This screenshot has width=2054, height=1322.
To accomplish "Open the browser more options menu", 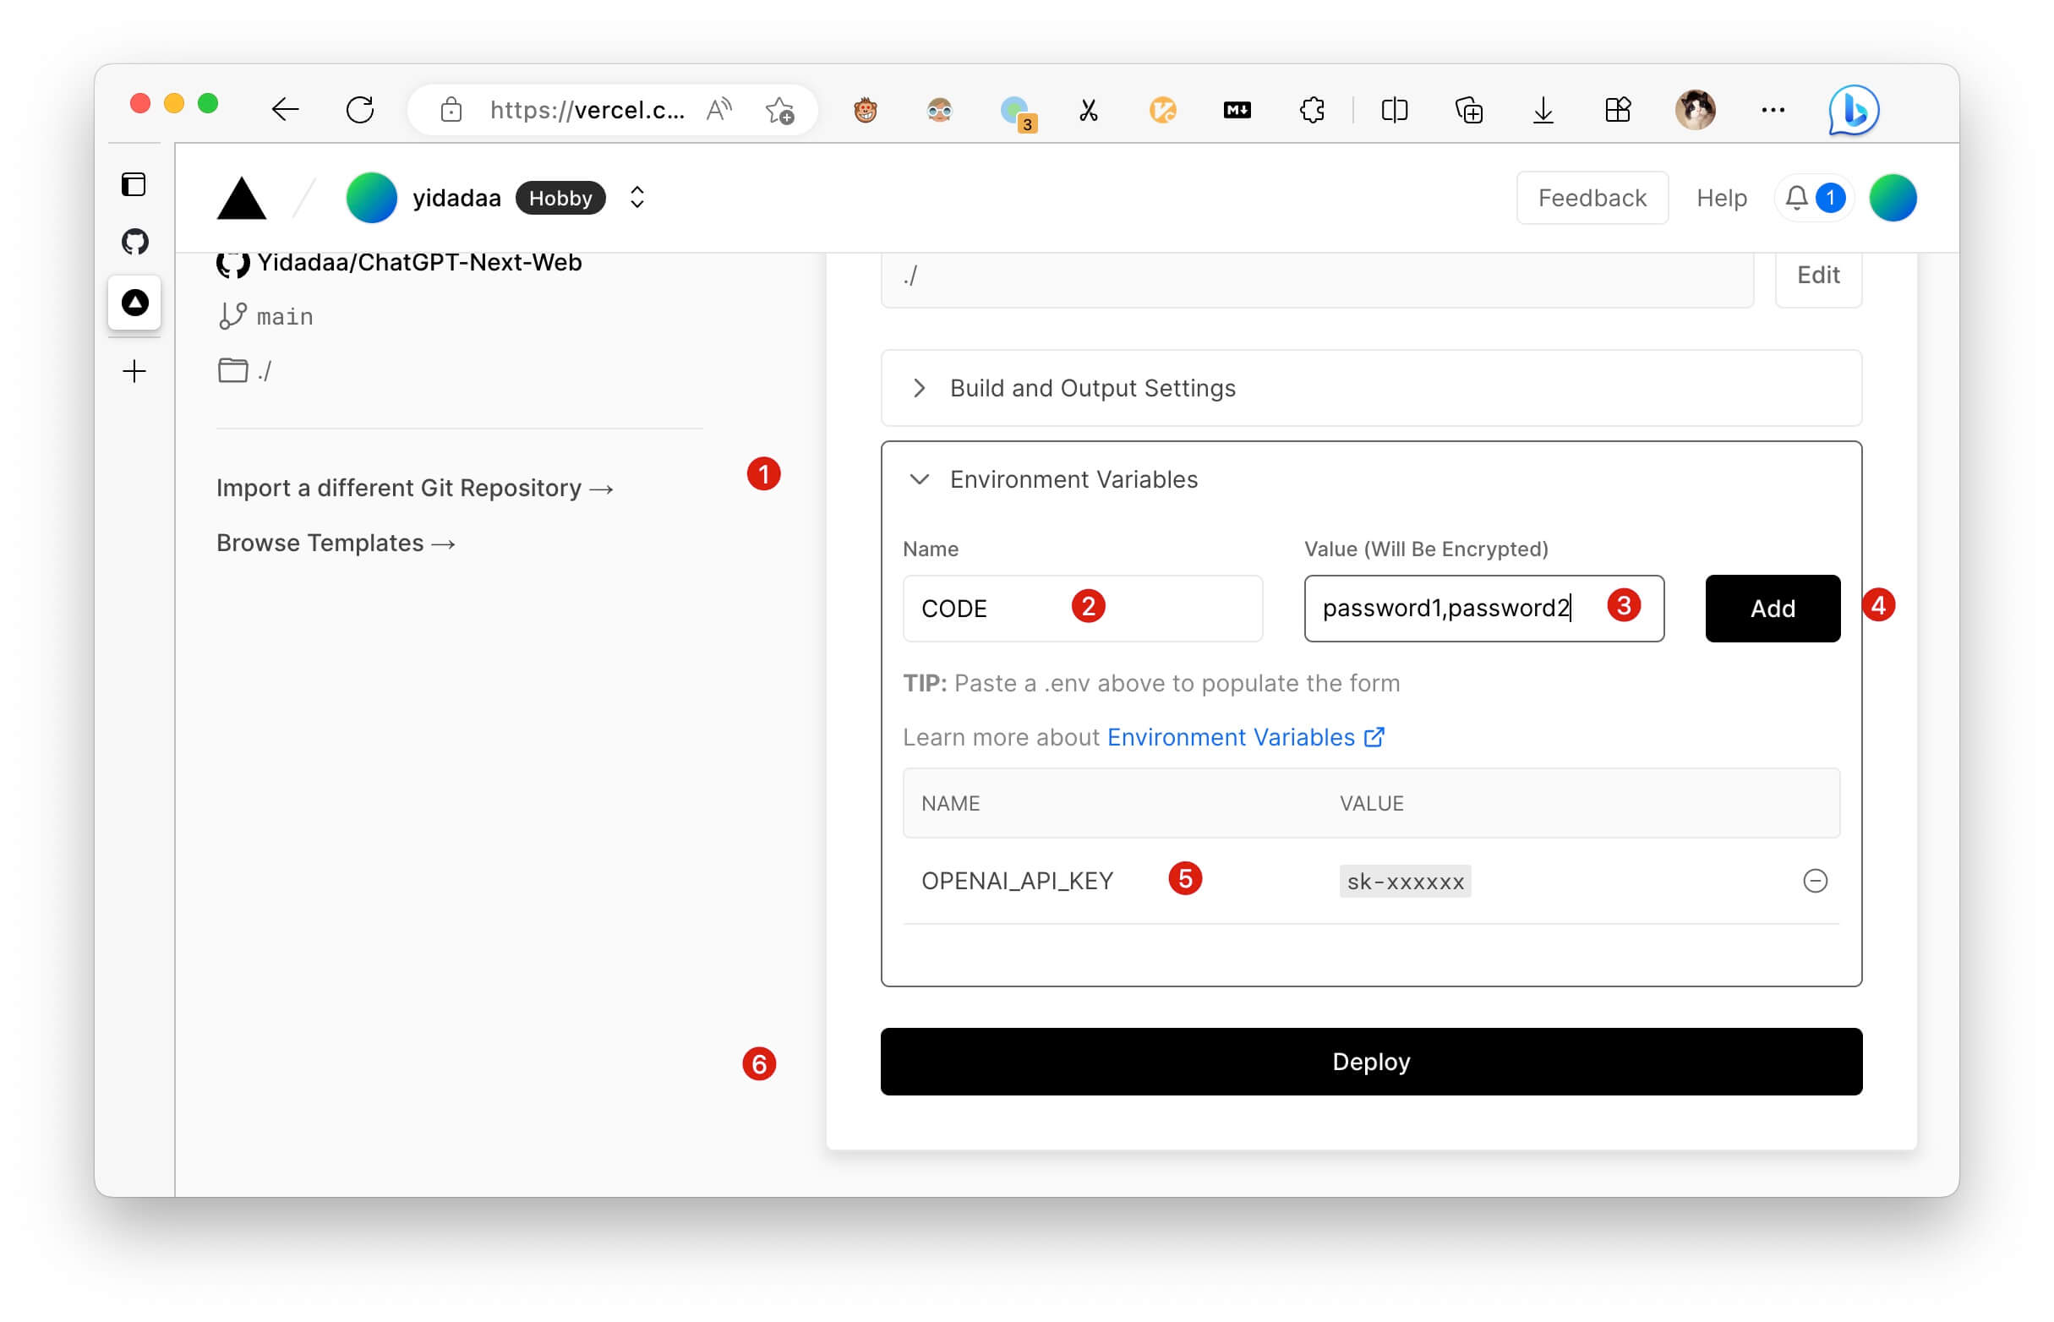I will point(1773,110).
